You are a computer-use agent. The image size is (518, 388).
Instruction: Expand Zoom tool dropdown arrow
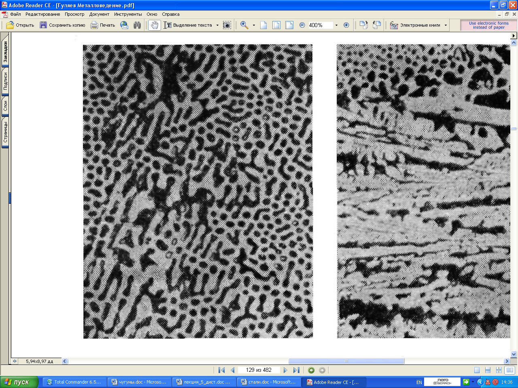(x=254, y=25)
